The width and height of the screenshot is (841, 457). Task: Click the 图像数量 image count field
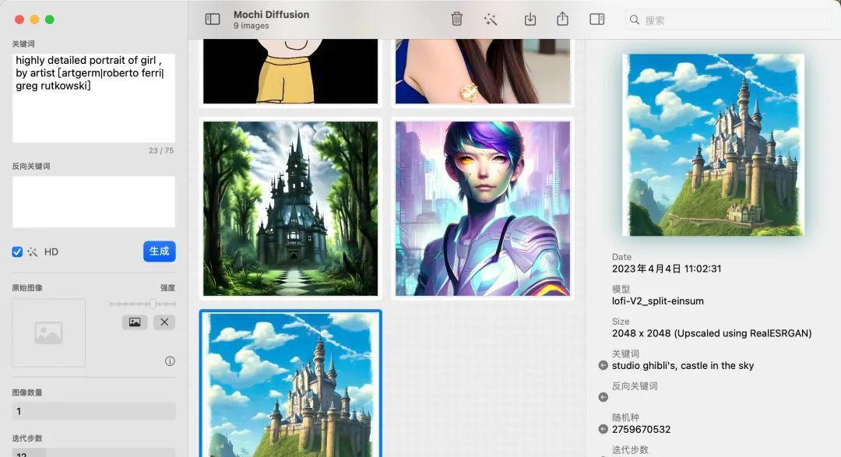[94, 411]
